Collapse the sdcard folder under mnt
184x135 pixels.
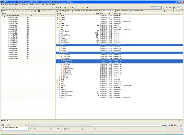click(60, 53)
